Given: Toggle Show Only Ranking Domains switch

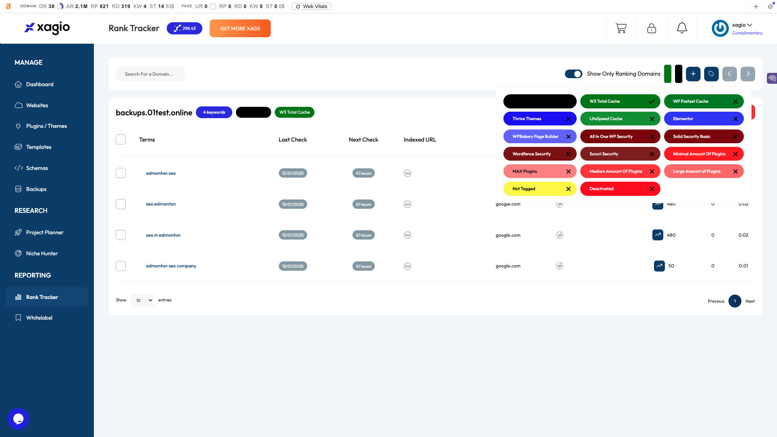Looking at the screenshot, I should [x=573, y=74].
